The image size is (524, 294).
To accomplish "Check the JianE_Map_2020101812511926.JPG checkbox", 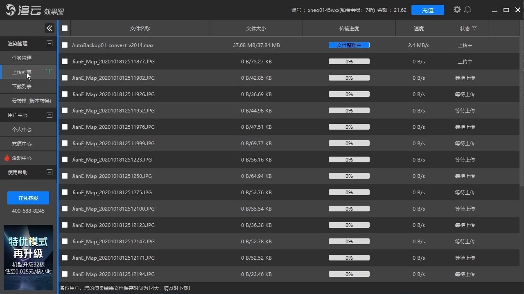I will 65,94.
